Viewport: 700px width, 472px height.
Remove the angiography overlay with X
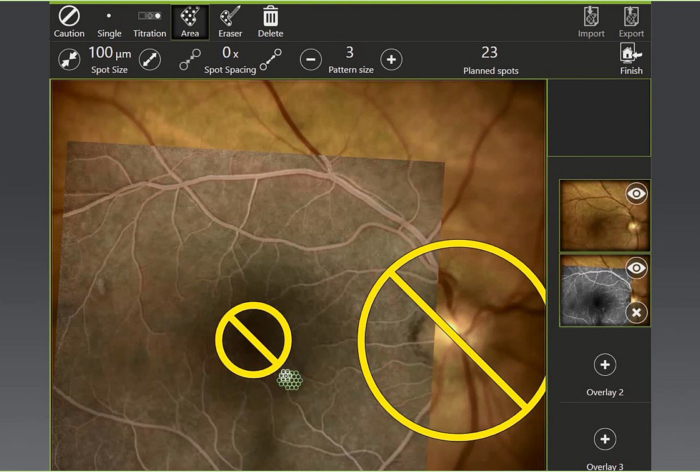pyautogui.click(x=637, y=312)
